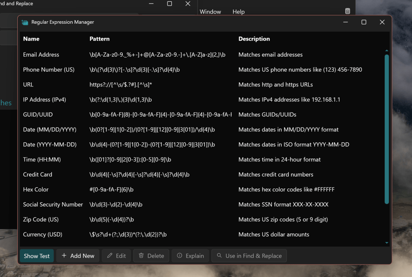The height and width of the screenshot is (277, 412).
Task: Click the trash icon on Delete button
Action: 141,256
